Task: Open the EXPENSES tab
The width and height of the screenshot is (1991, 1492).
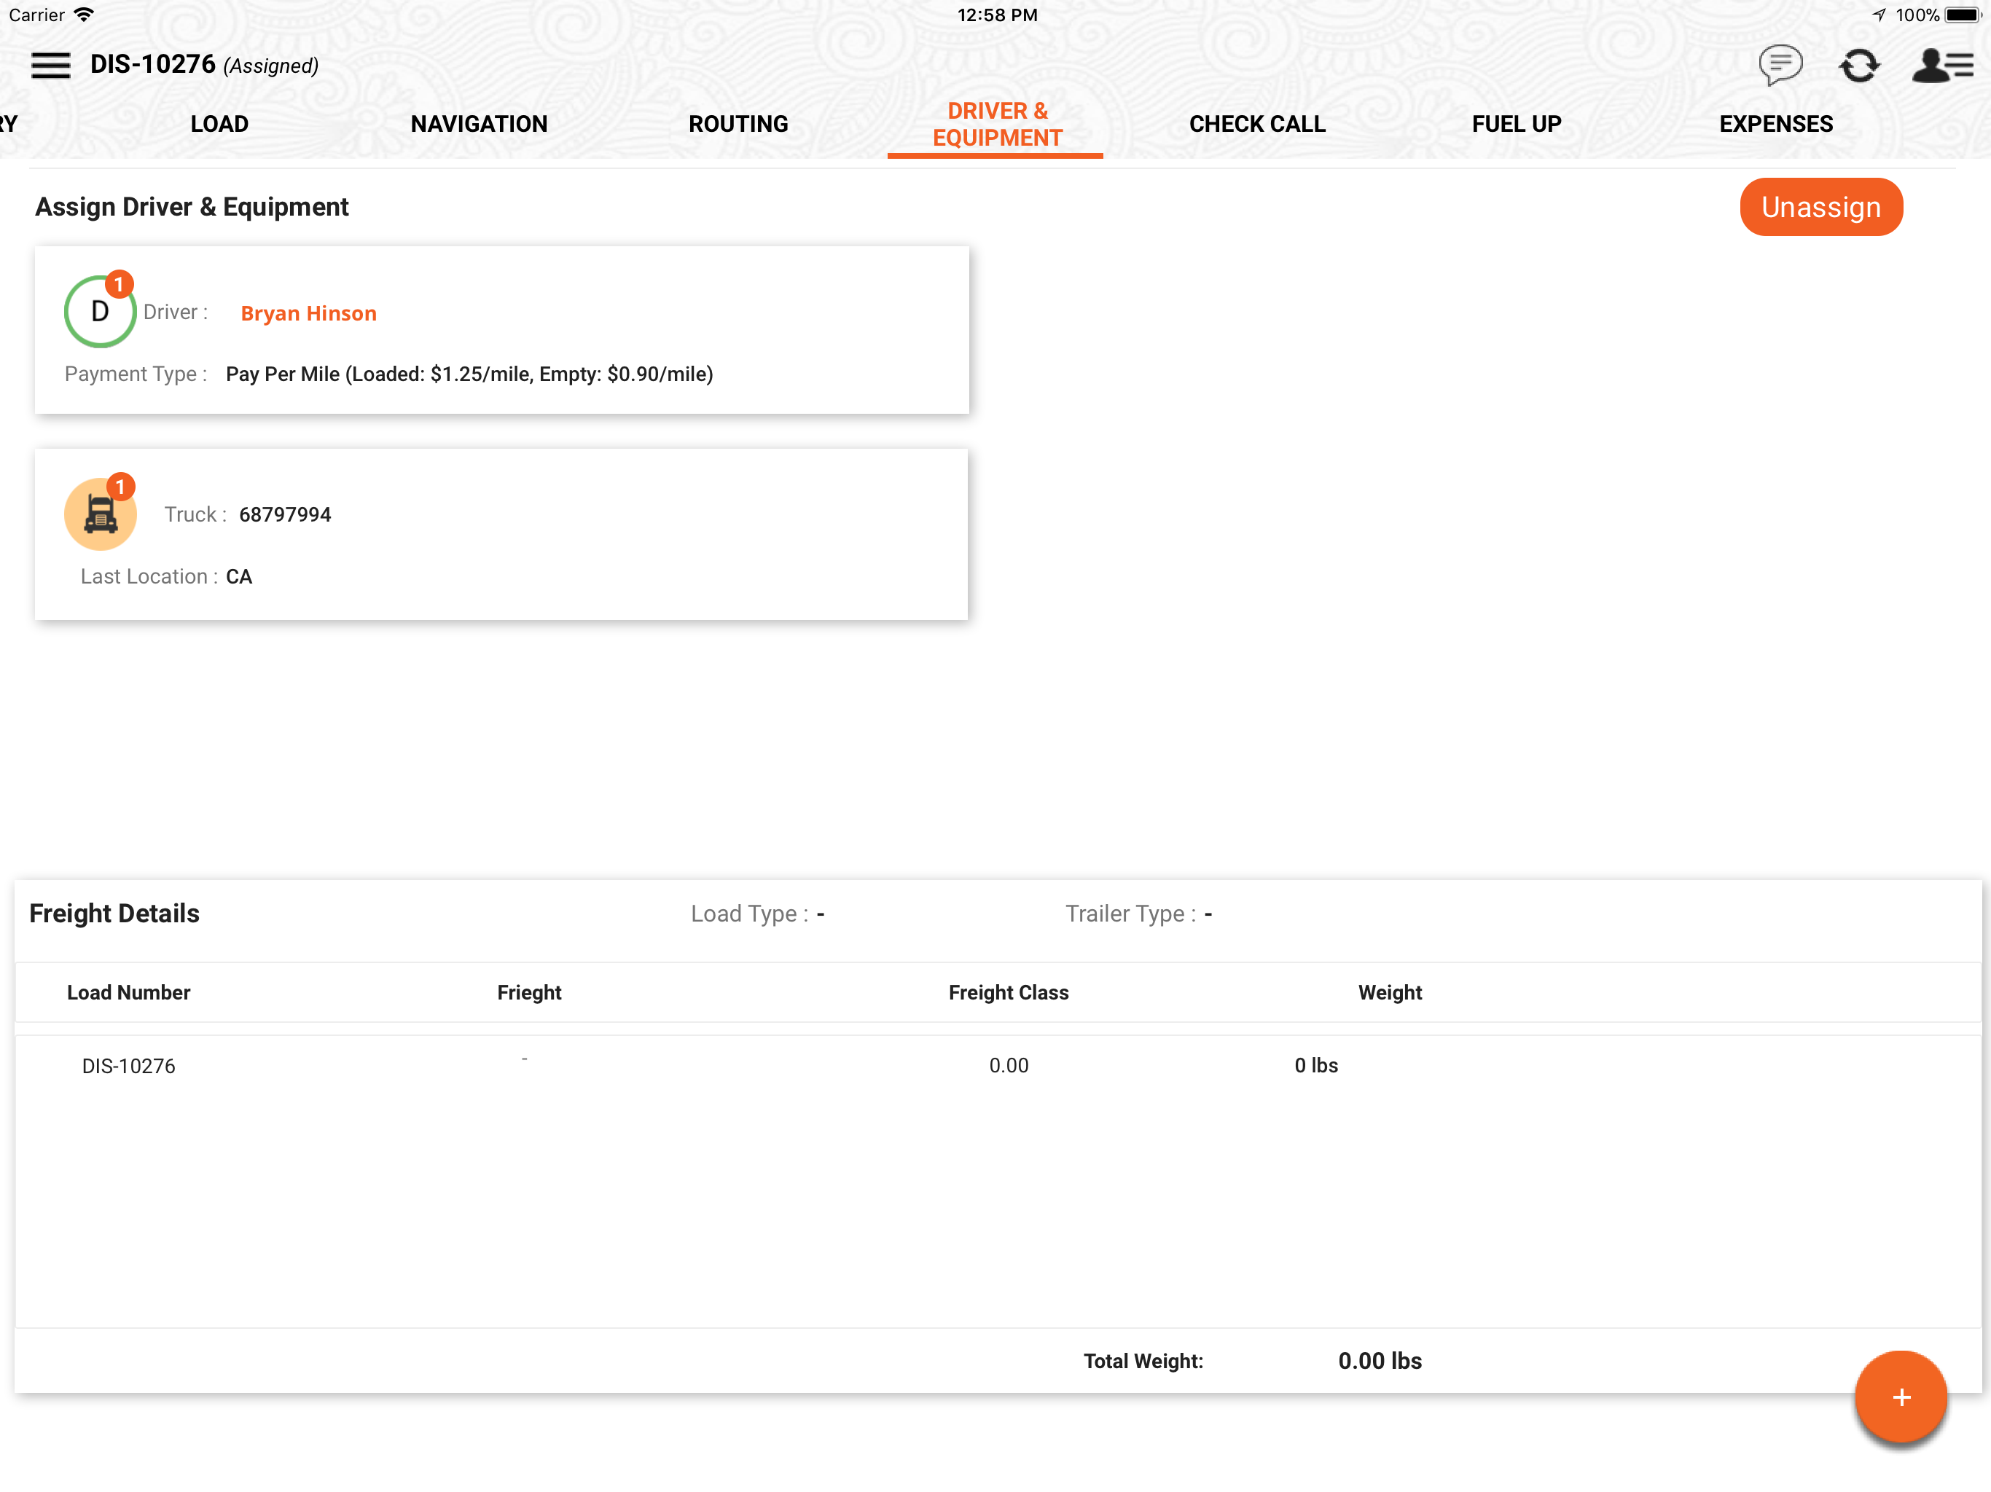Action: tap(1775, 124)
